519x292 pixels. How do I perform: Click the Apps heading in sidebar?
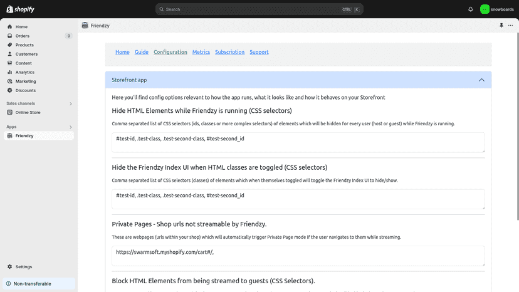[x=11, y=127]
